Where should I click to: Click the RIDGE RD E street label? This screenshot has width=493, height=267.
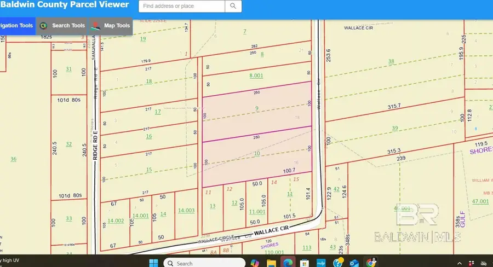point(95,146)
